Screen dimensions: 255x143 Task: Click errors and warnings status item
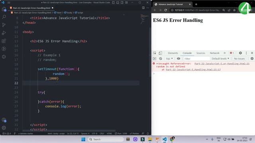click(7, 133)
